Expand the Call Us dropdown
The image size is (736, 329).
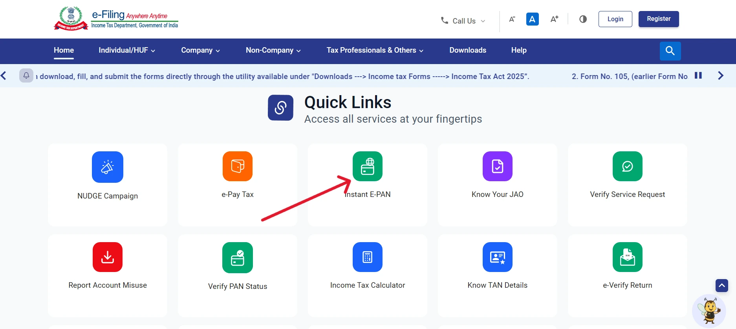(463, 21)
